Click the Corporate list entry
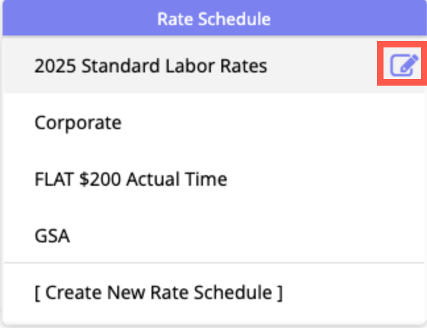This screenshot has height=328, width=427. pyautogui.click(x=78, y=123)
